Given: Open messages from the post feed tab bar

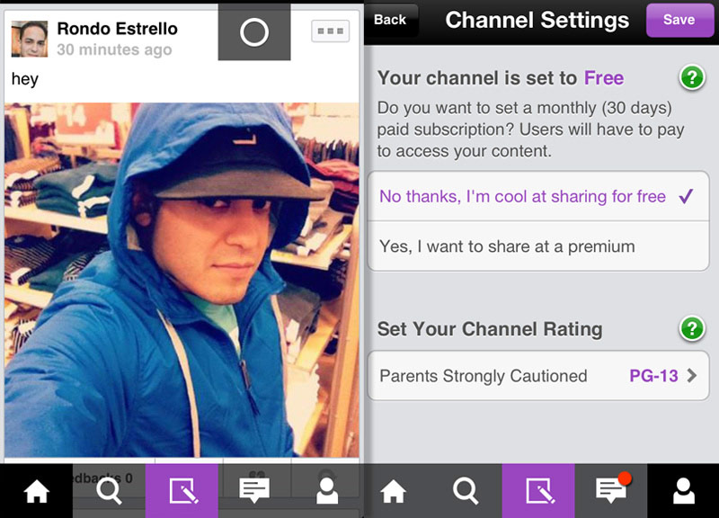Looking at the screenshot, I should coord(254,491).
